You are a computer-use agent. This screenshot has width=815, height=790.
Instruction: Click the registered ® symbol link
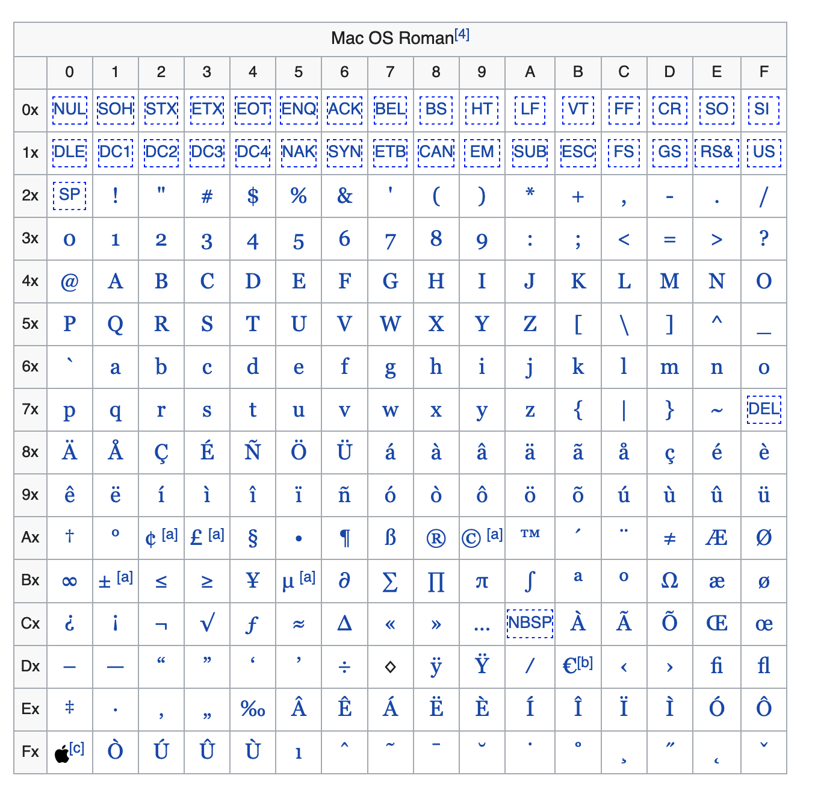436,538
